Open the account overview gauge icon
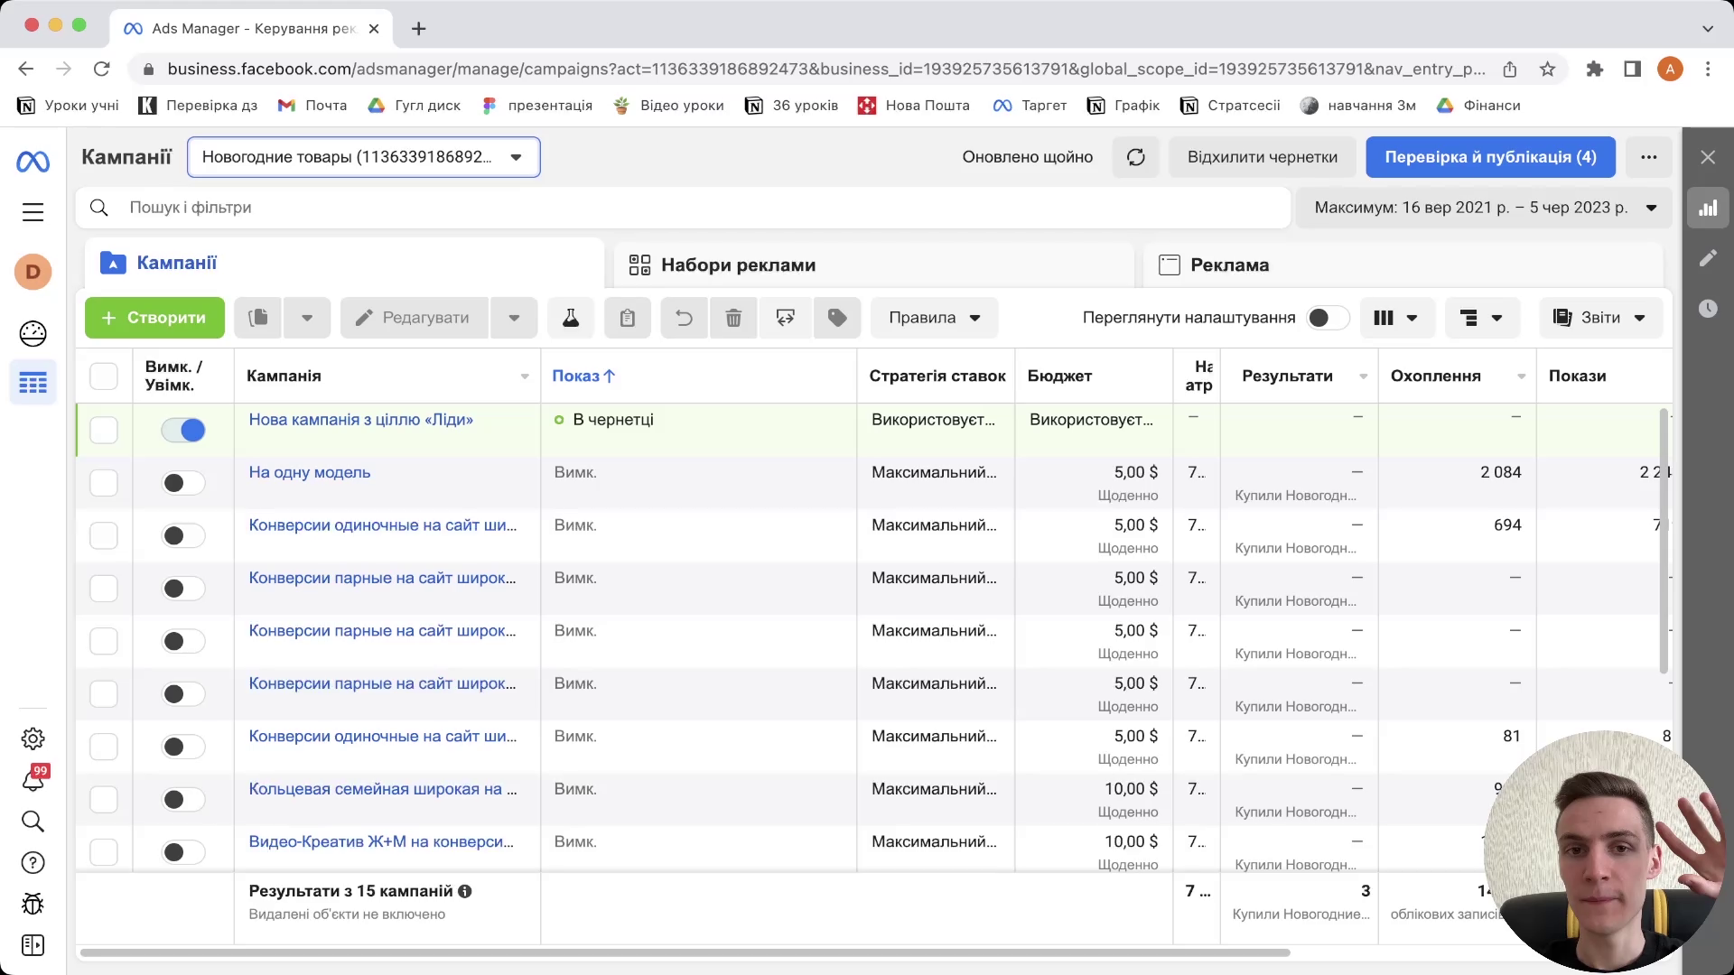 pos(33,333)
